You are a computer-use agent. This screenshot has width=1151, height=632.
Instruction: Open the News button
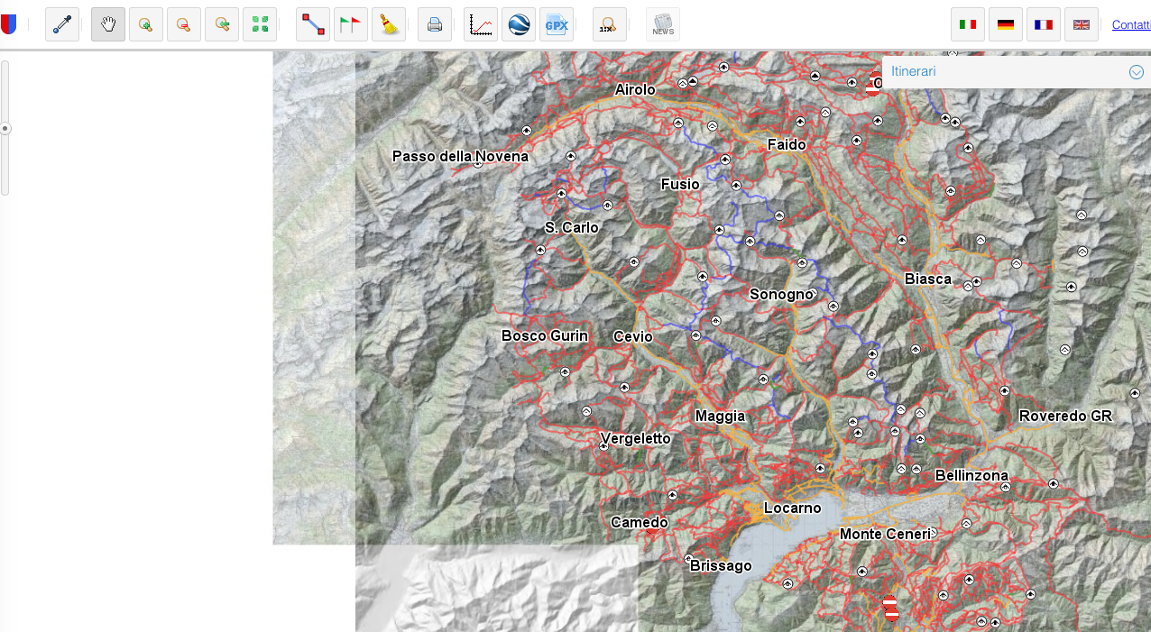point(663,24)
